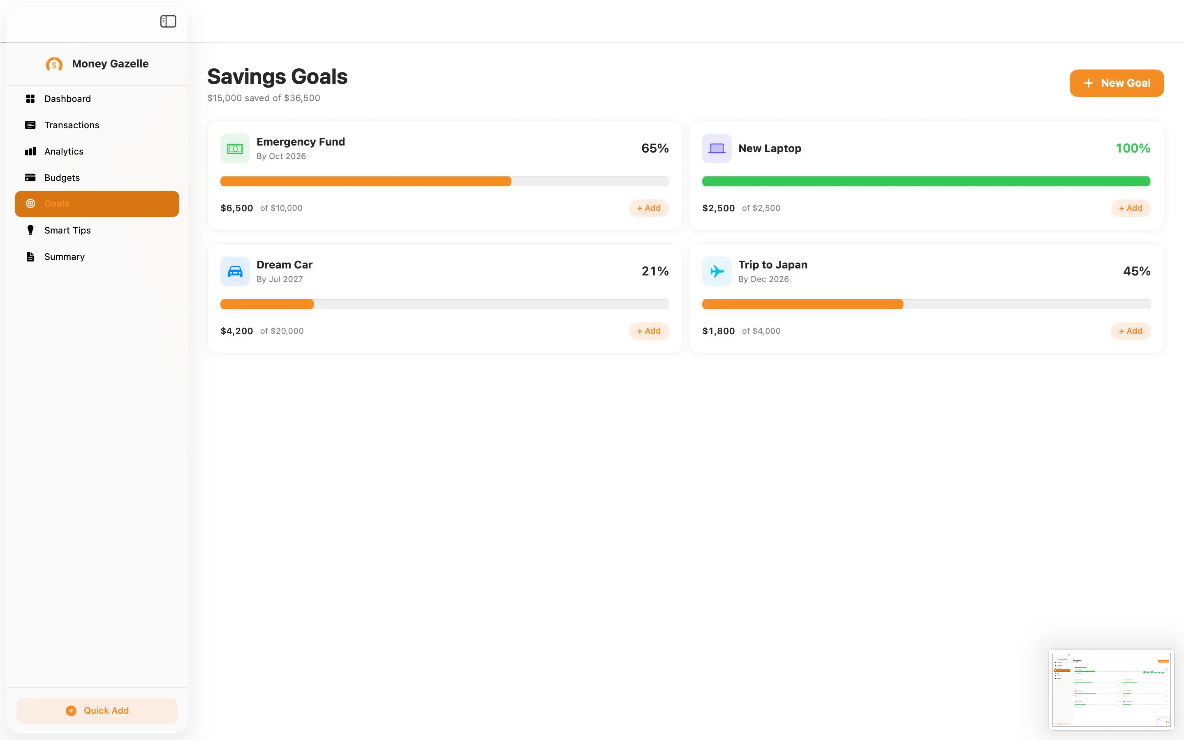The height and width of the screenshot is (740, 1184).
Task: Go to Transactions in the sidebar
Action: click(x=97, y=125)
